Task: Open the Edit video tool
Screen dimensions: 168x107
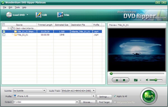Action: 41,15
